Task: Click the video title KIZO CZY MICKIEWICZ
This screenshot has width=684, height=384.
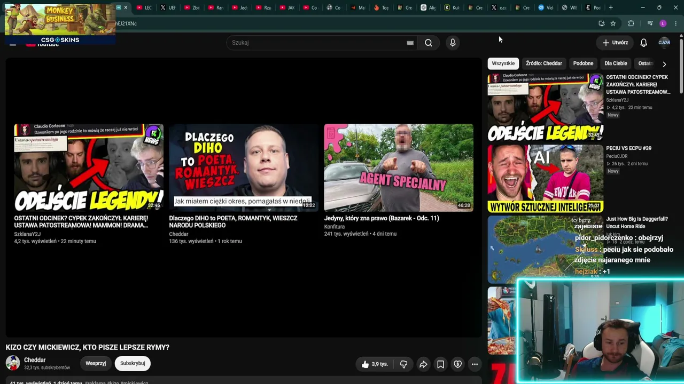Action: [88, 347]
